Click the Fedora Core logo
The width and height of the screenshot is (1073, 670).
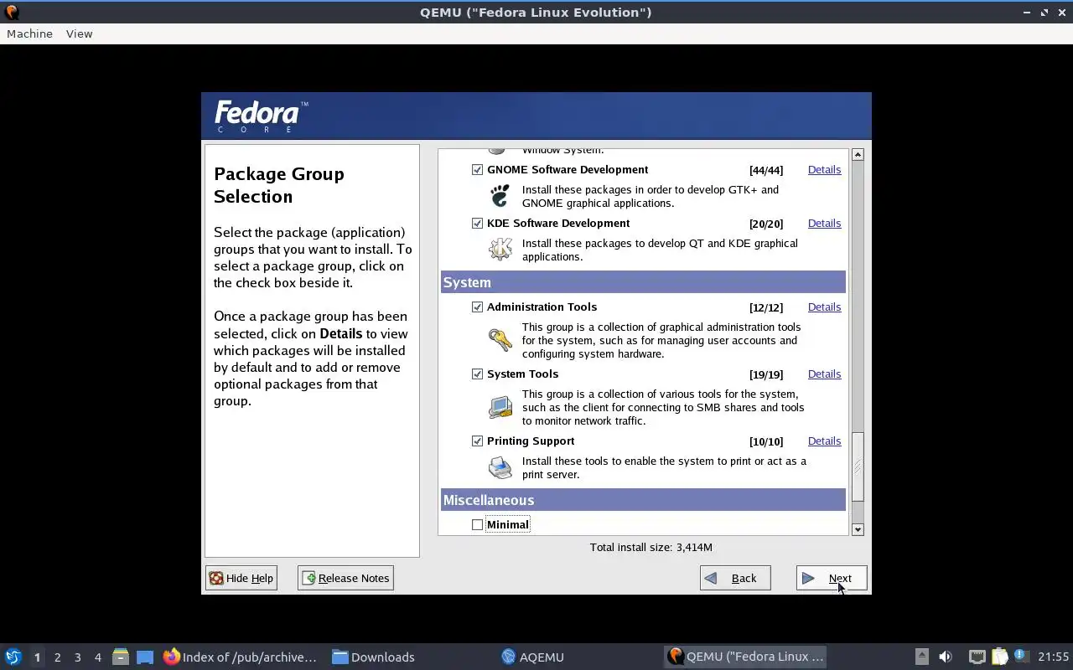click(x=262, y=116)
